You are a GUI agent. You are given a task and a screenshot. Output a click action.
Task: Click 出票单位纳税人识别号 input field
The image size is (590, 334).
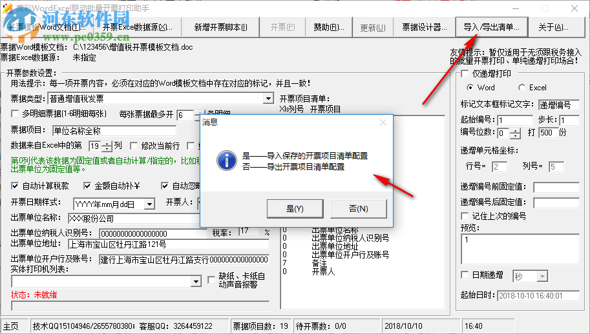(153, 233)
